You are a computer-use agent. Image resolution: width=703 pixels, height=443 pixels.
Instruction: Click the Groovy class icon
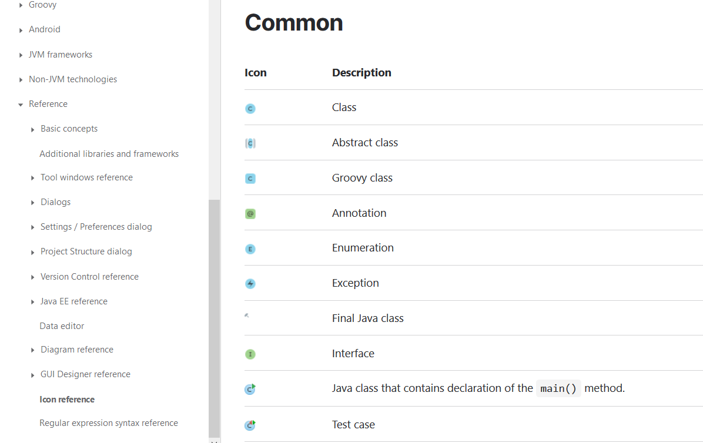250,179
